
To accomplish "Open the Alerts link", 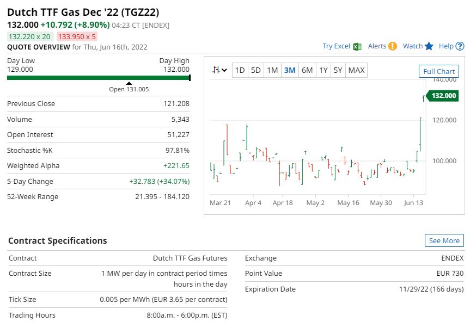I will [377, 46].
